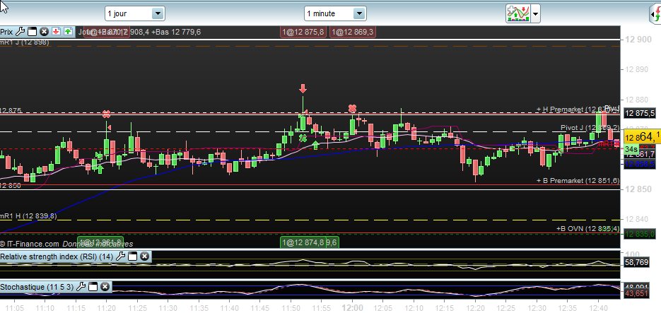Select the order label 1@12 875,8
Screen dimensions: 661x313
click(303, 32)
